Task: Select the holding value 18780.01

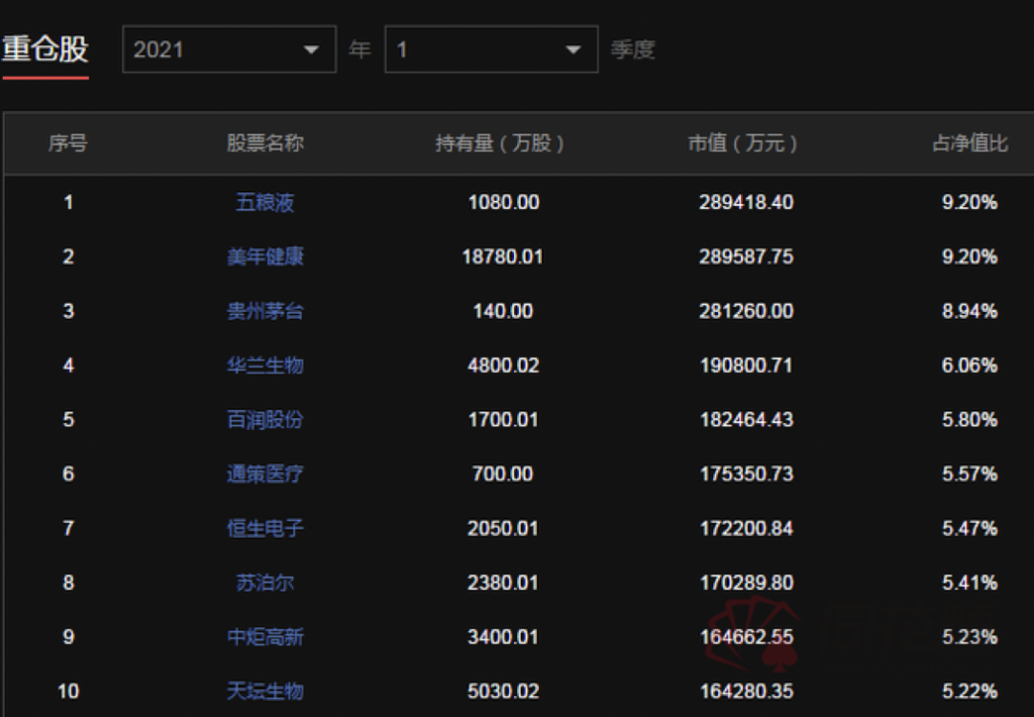Action: 503,257
